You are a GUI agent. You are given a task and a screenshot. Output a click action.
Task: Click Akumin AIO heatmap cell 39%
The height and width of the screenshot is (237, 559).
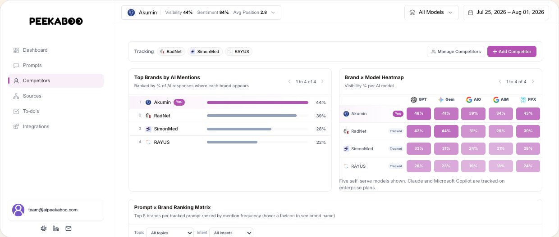[473, 114]
